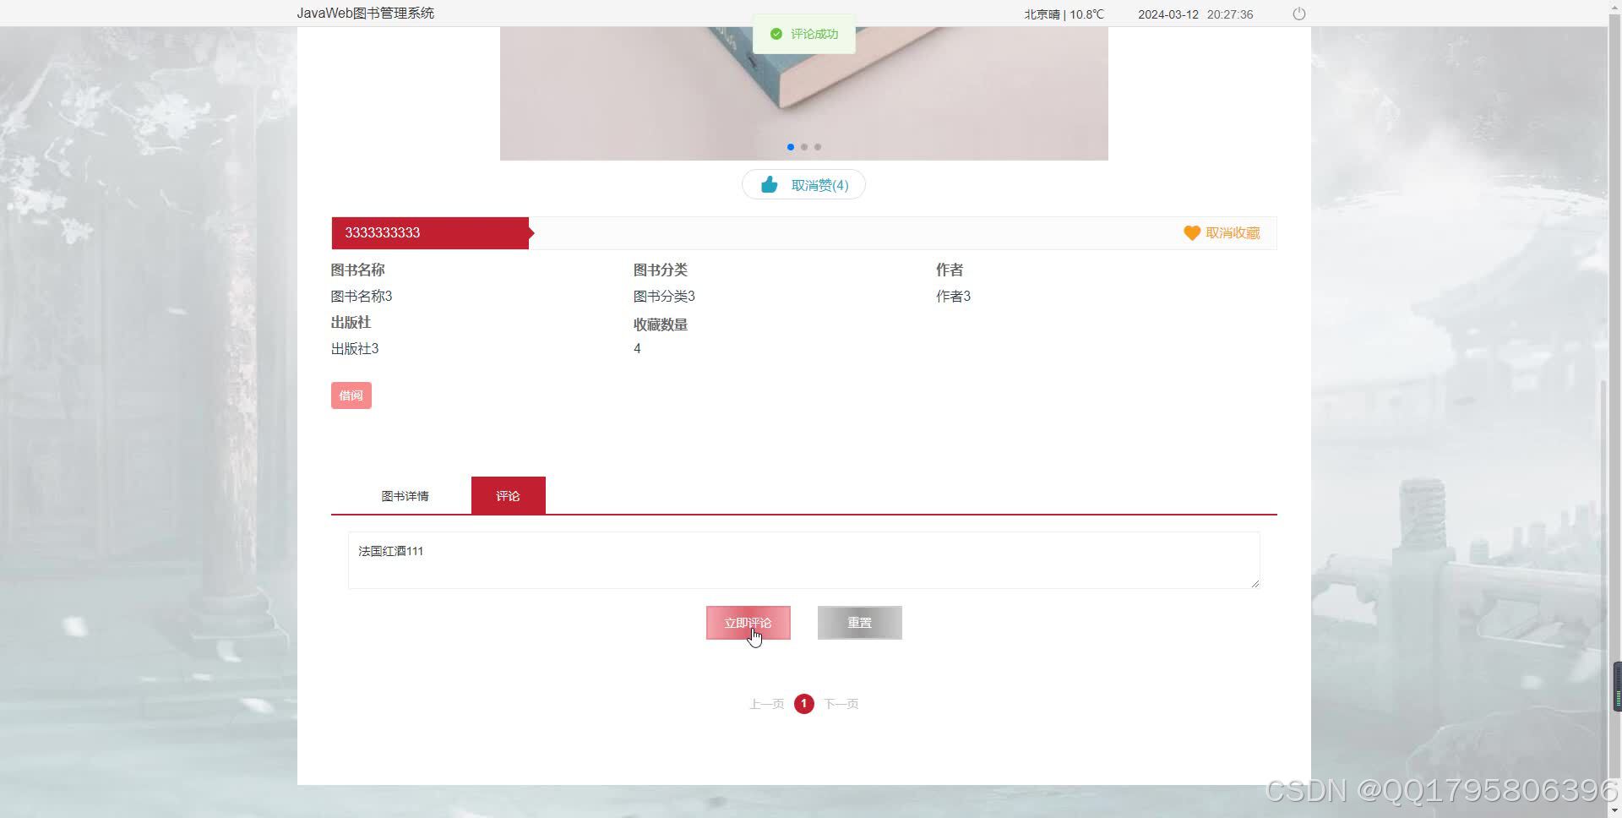Select the second carousel indicator dot

pyautogui.click(x=804, y=147)
